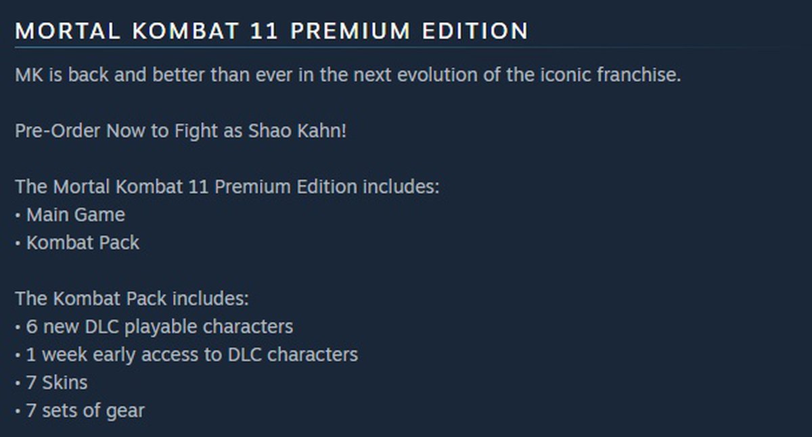Image resolution: width=812 pixels, height=437 pixels.
Task: Select "1 week early access" list item
Action: tap(191, 355)
